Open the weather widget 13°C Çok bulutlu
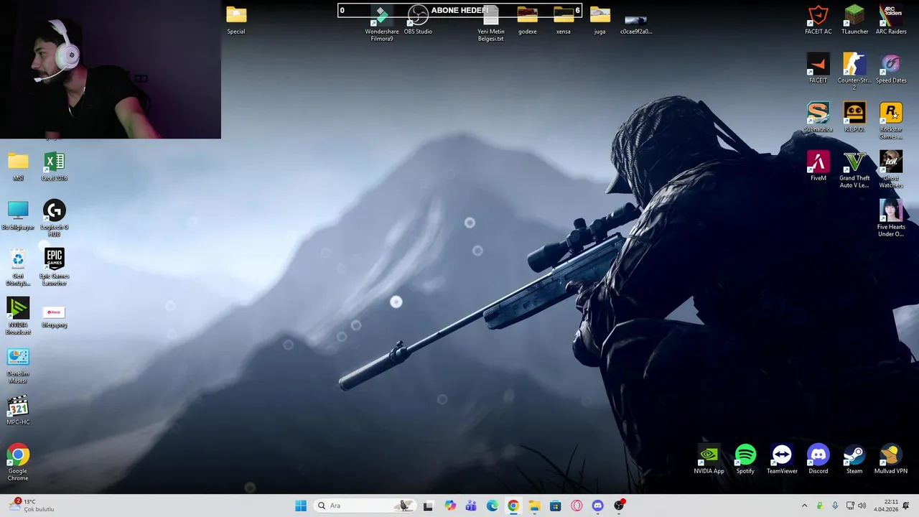 pyautogui.click(x=32, y=506)
